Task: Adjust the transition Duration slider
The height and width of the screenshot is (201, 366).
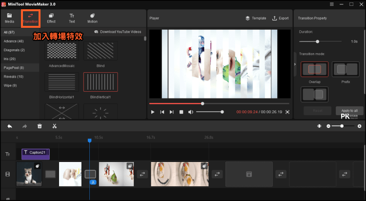Action: click(x=320, y=41)
